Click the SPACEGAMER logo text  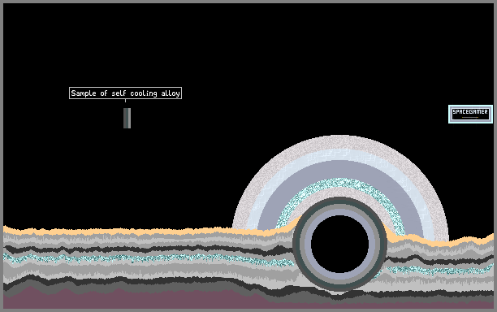[470, 111]
